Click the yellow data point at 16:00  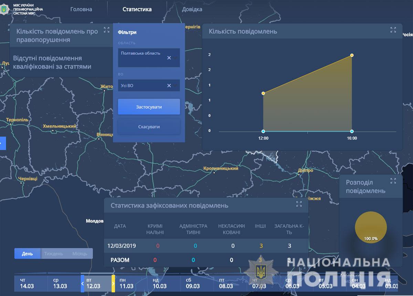(x=352, y=55)
